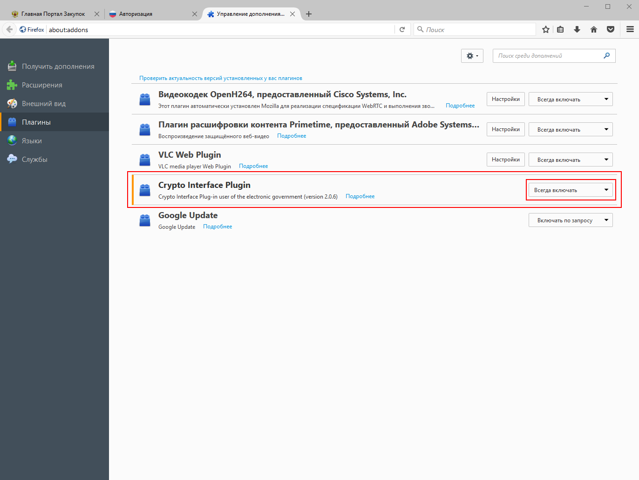Select Расширения in sidebar
The width and height of the screenshot is (639, 480).
point(42,85)
